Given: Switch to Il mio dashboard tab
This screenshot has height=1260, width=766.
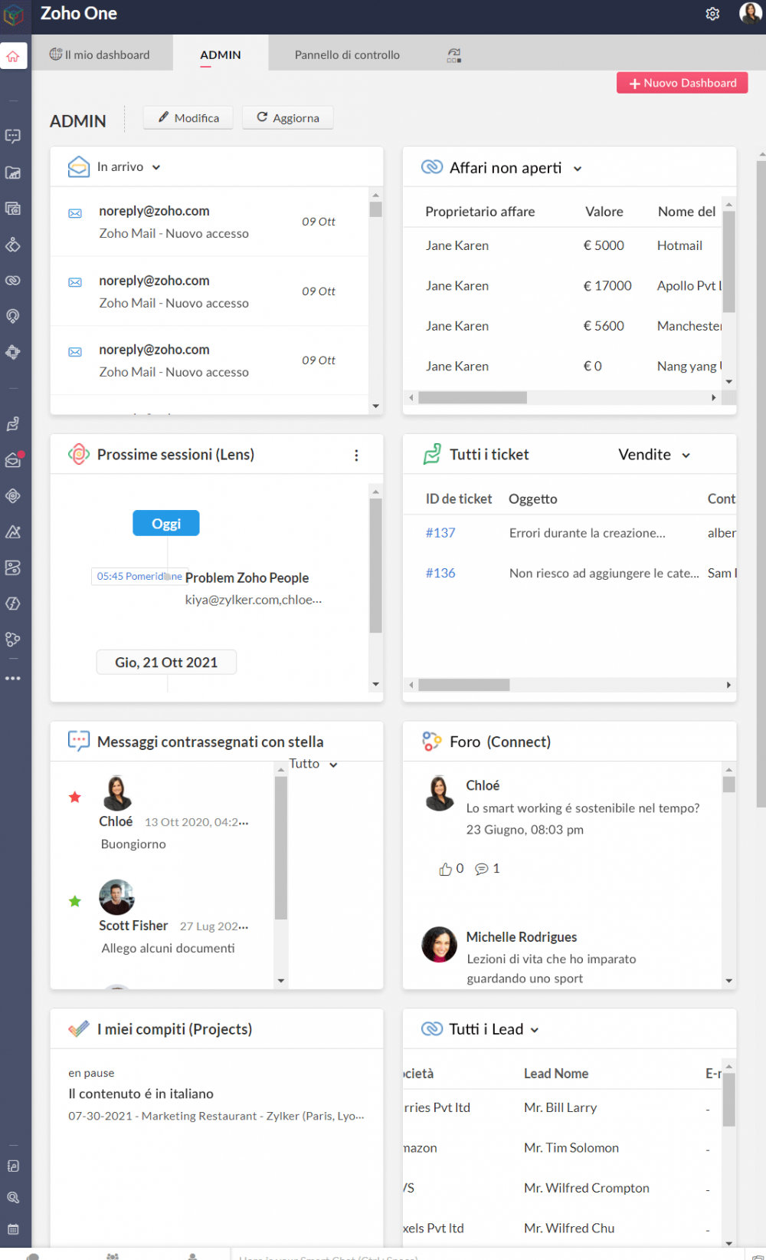Looking at the screenshot, I should pyautogui.click(x=100, y=54).
